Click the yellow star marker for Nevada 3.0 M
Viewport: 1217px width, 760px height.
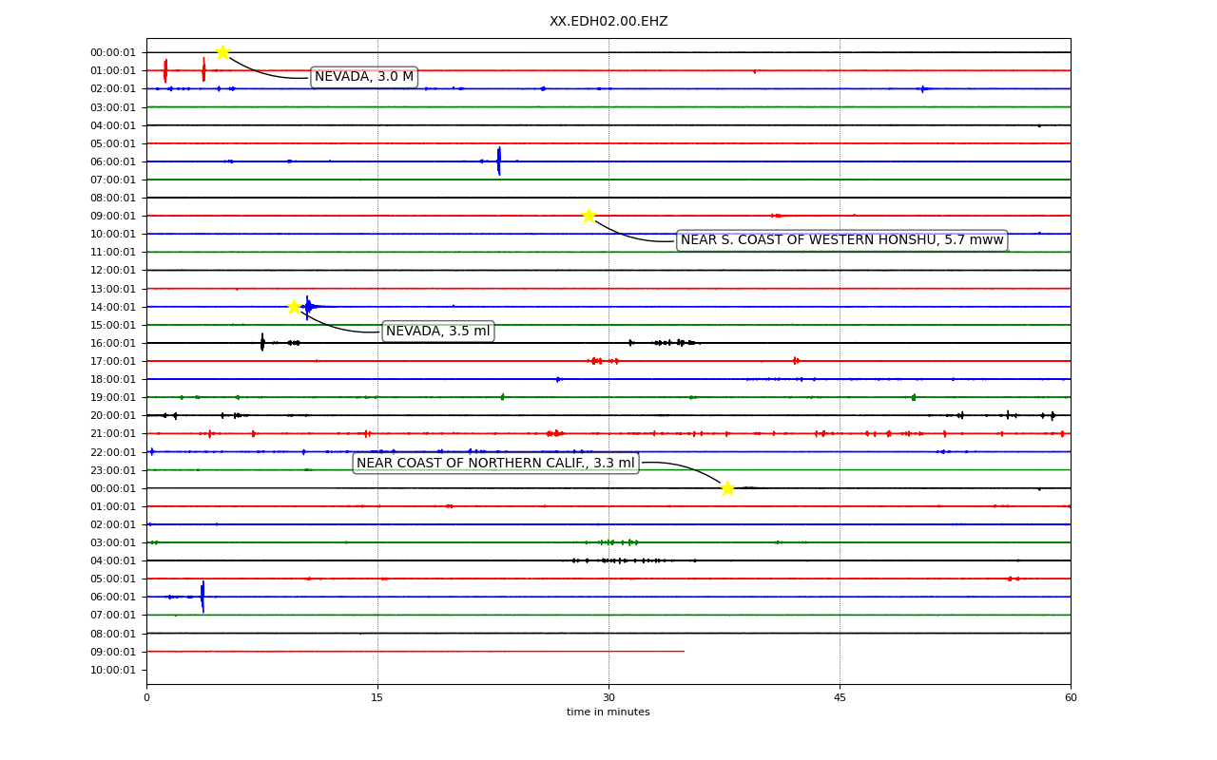pos(222,52)
